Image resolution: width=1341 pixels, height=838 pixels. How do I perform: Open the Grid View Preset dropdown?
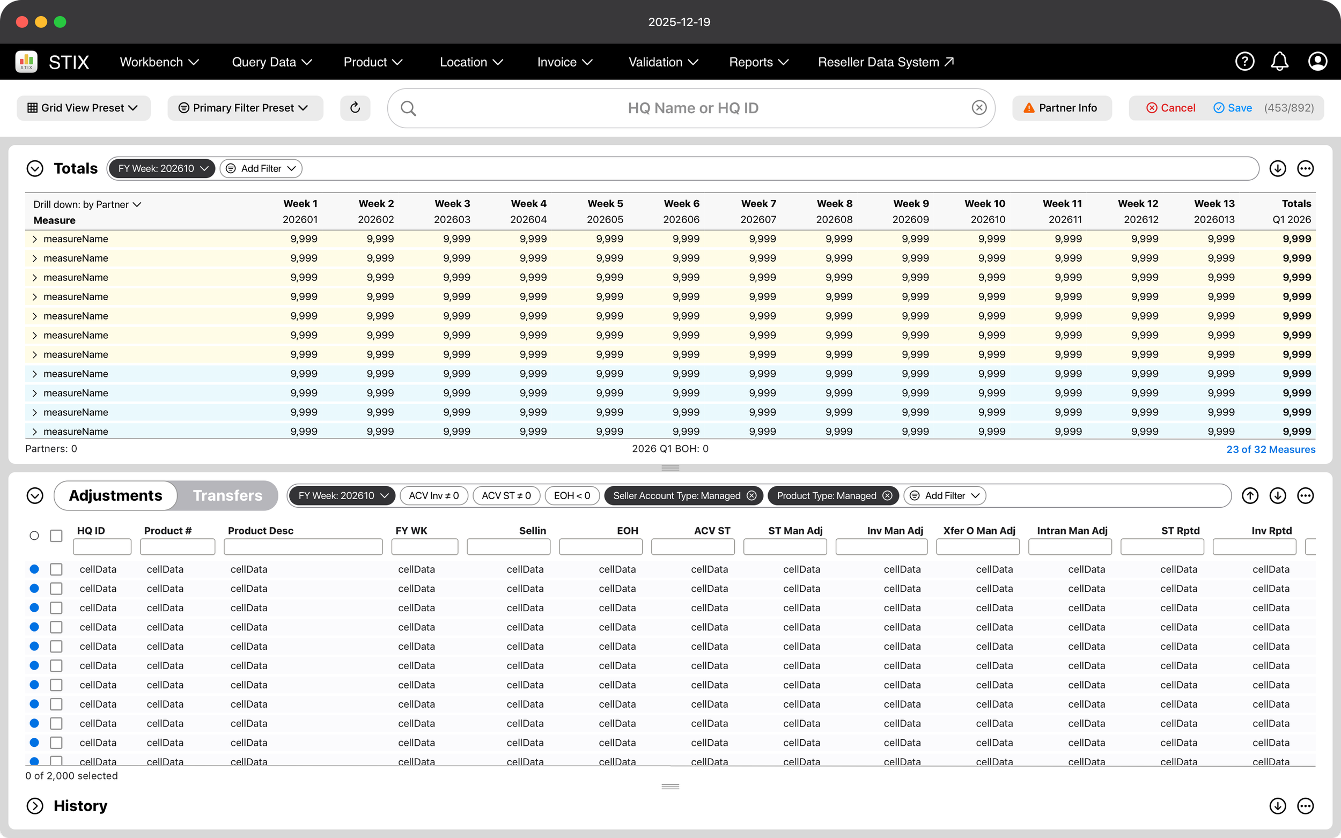click(83, 108)
